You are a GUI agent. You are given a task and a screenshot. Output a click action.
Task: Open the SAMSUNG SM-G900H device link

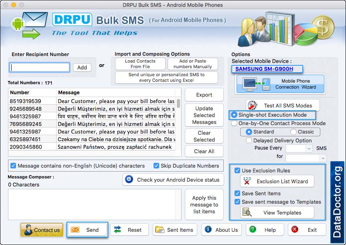click(x=264, y=69)
